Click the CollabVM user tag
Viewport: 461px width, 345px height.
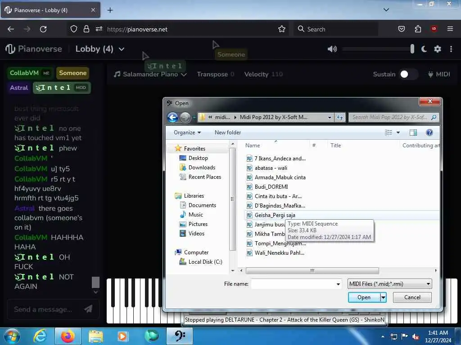pyautogui.click(x=30, y=73)
